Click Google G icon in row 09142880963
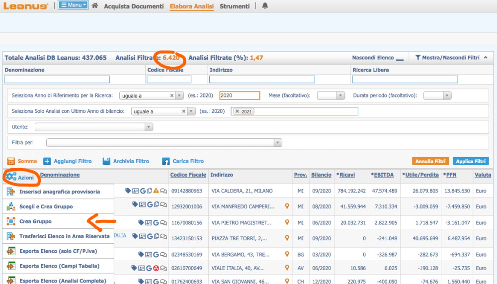The height and width of the screenshot is (284, 497). (143, 190)
